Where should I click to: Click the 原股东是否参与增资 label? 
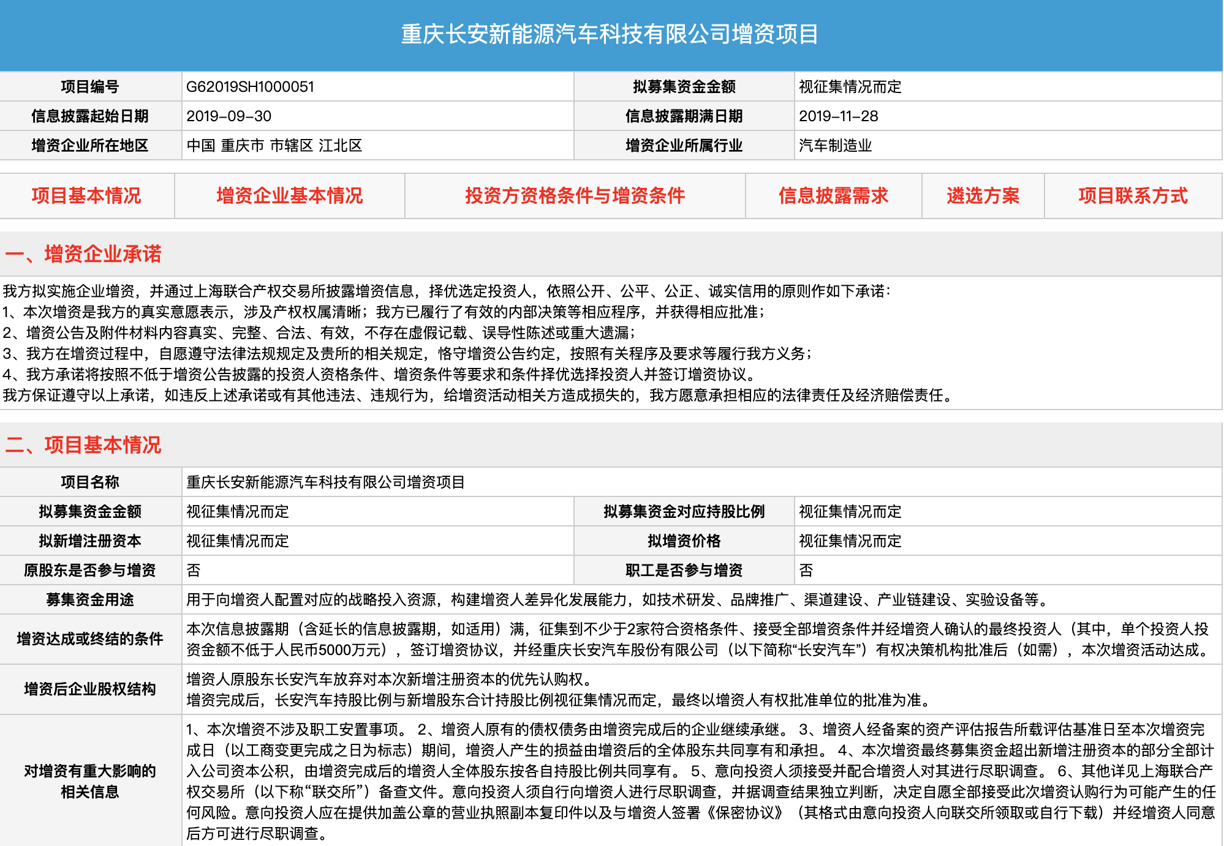coord(90,571)
